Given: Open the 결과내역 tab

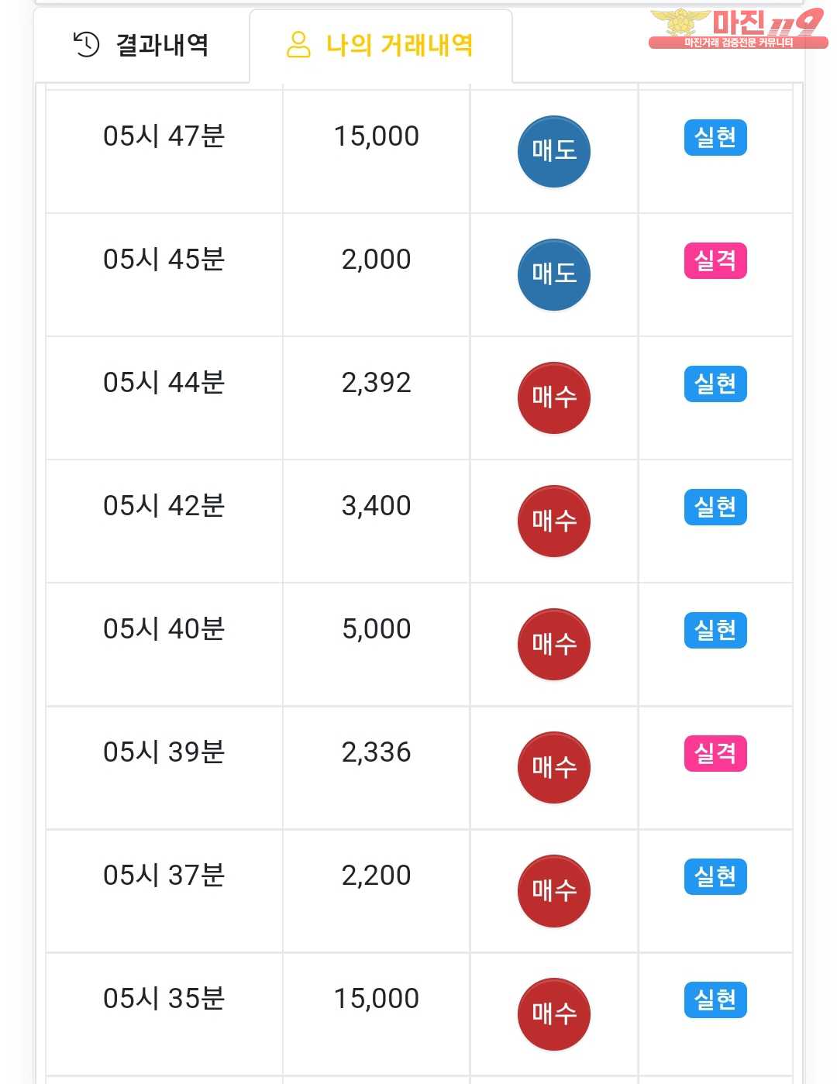Looking at the screenshot, I should pos(141,45).
